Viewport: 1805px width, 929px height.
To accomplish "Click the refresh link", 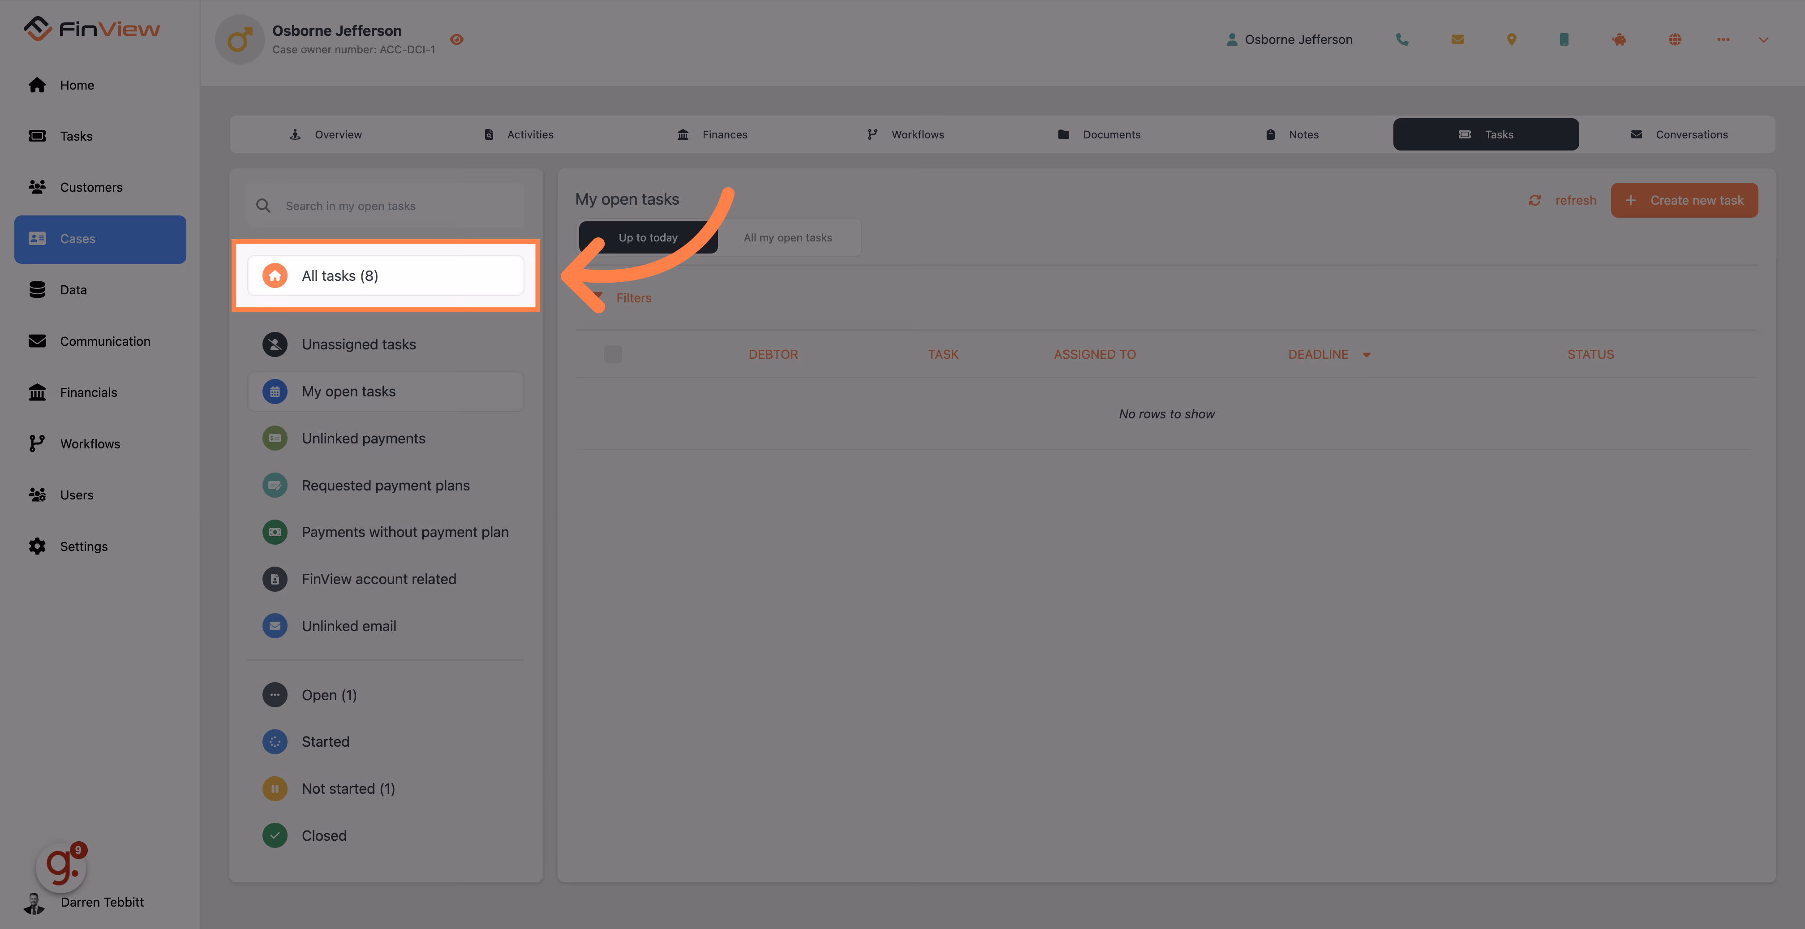I will point(1563,200).
